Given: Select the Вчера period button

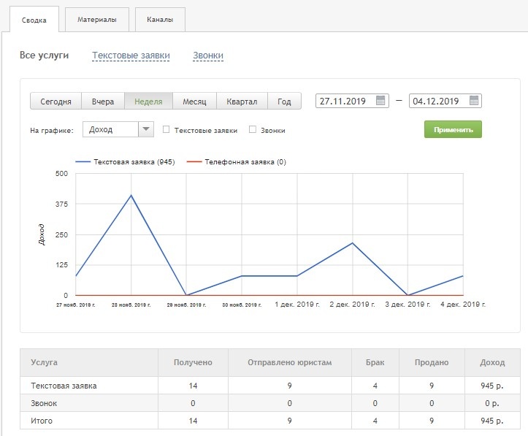Looking at the screenshot, I should pos(102,102).
